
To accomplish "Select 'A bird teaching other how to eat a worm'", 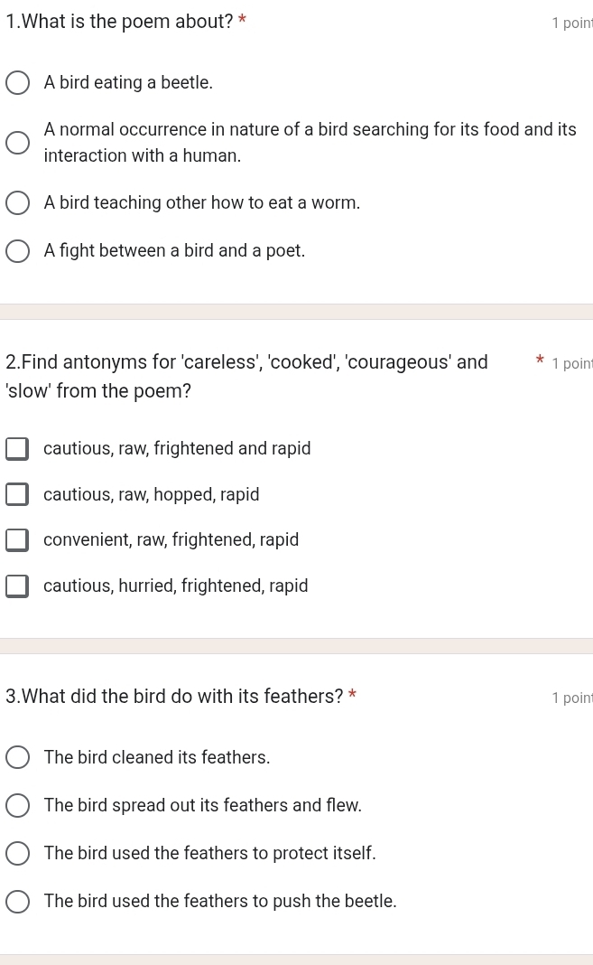I will (18, 203).
